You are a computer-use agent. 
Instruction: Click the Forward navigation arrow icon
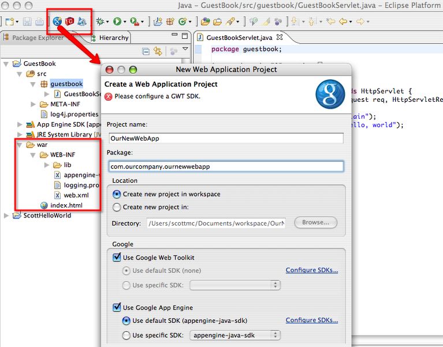[360, 21]
